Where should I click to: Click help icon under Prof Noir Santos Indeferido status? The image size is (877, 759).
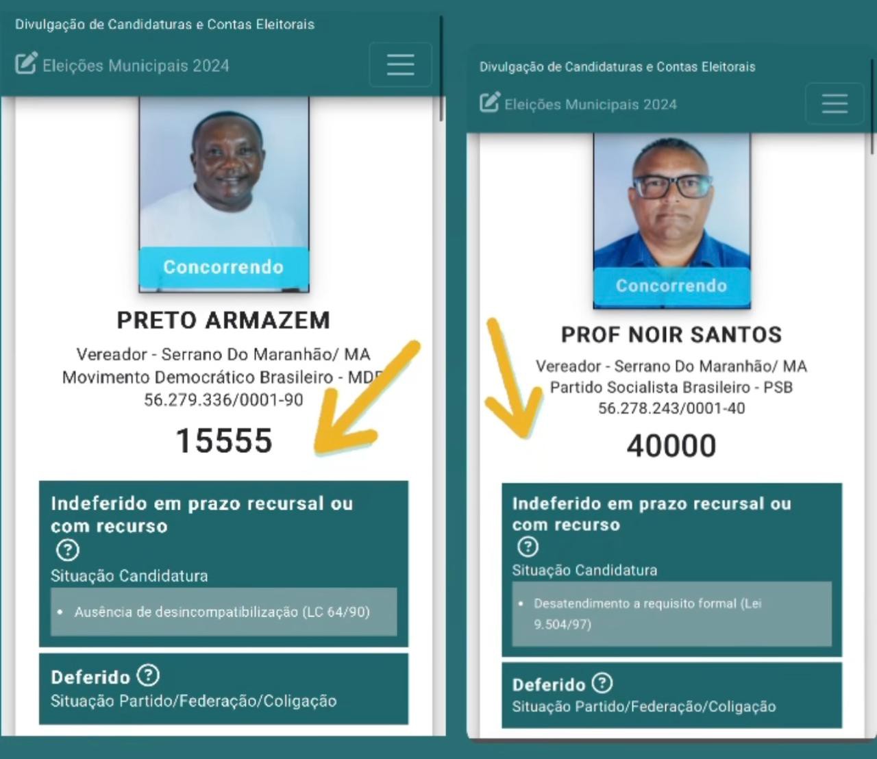pyautogui.click(x=527, y=547)
